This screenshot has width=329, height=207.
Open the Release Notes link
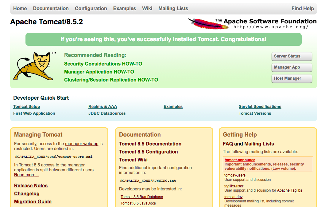click(31, 185)
